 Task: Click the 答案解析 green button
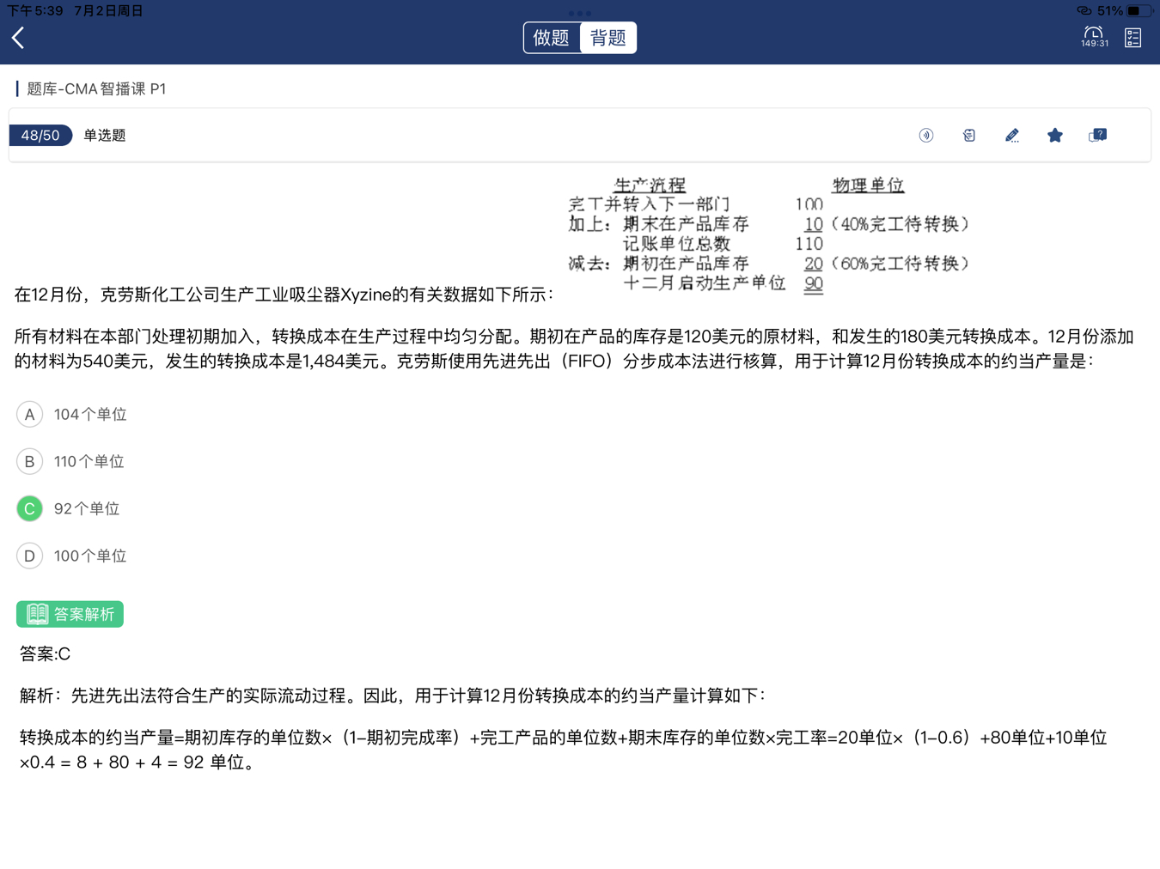point(70,614)
